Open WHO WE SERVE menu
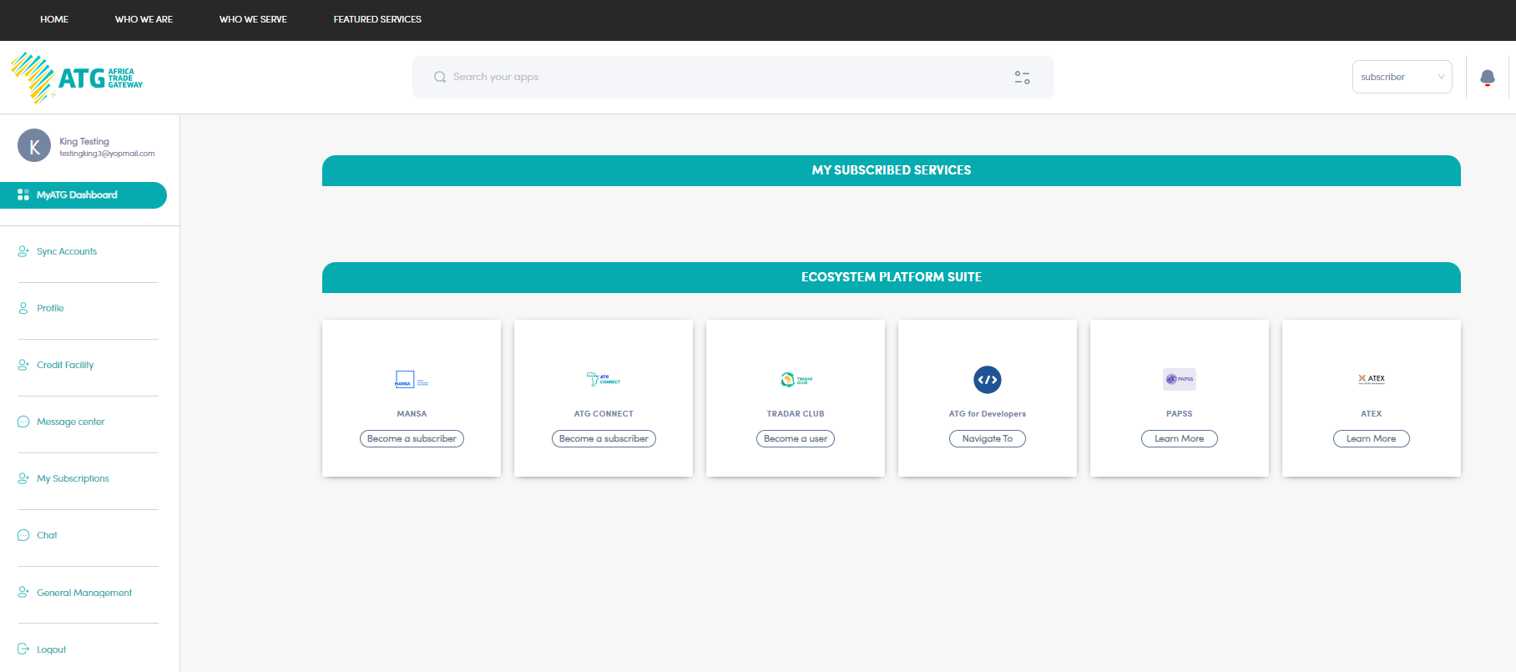The image size is (1516, 672). (x=253, y=19)
